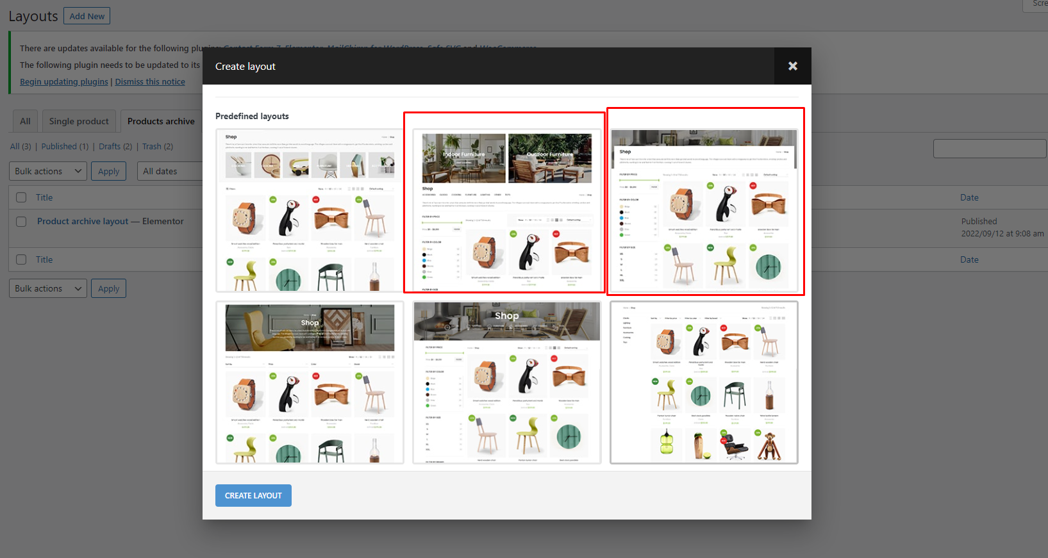Click the search layouts input field
Screen dimensions: 1048x558
[x=990, y=149]
